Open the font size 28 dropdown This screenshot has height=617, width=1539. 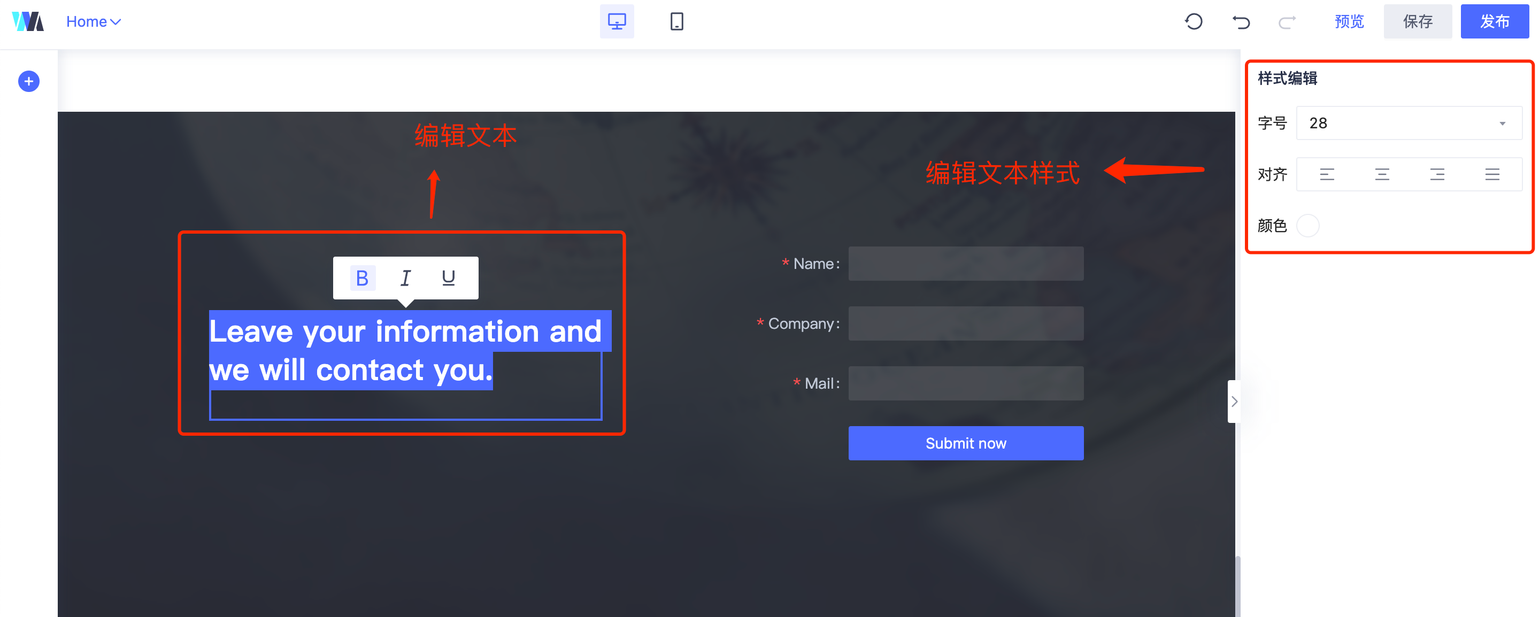pyautogui.click(x=1409, y=123)
